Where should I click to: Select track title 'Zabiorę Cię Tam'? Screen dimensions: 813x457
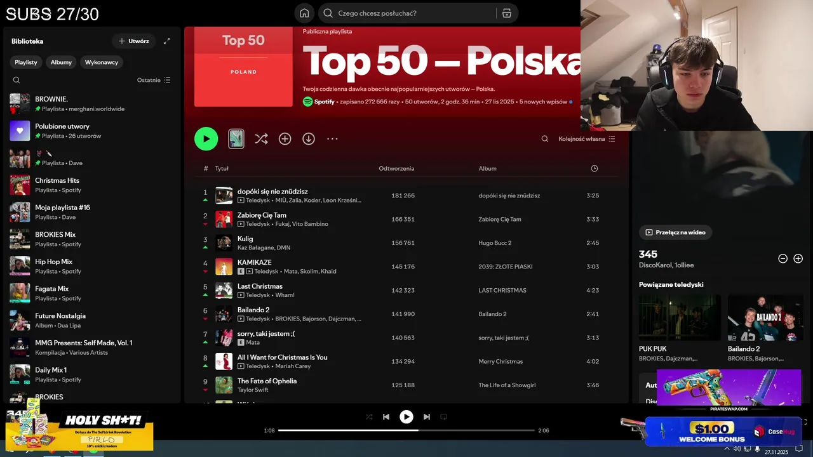pos(262,215)
